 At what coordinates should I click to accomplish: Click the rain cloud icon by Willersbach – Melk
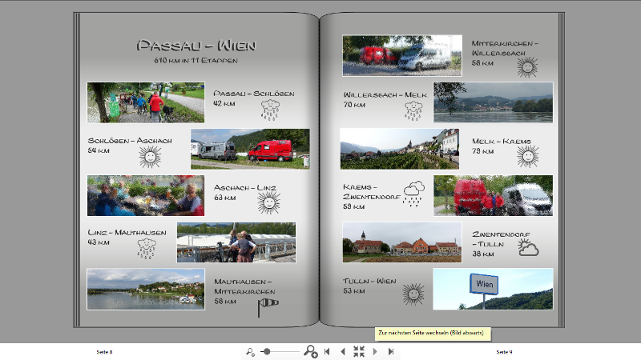click(413, 110)
